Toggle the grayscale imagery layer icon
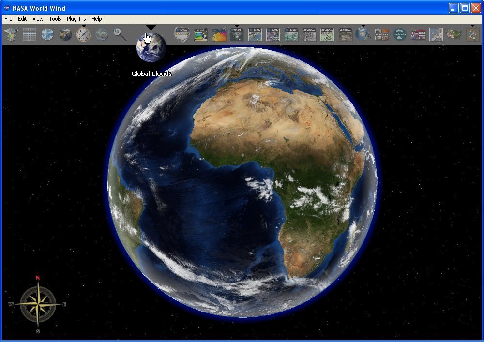The image size is (484, 342). coord(309,34)
